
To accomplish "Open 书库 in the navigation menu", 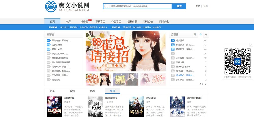I will tap(68, 22).
